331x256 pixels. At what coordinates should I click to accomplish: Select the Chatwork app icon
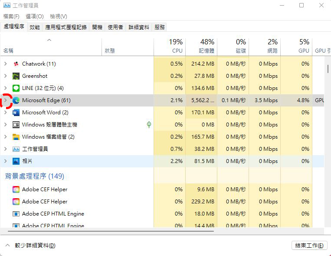(16, 64)
